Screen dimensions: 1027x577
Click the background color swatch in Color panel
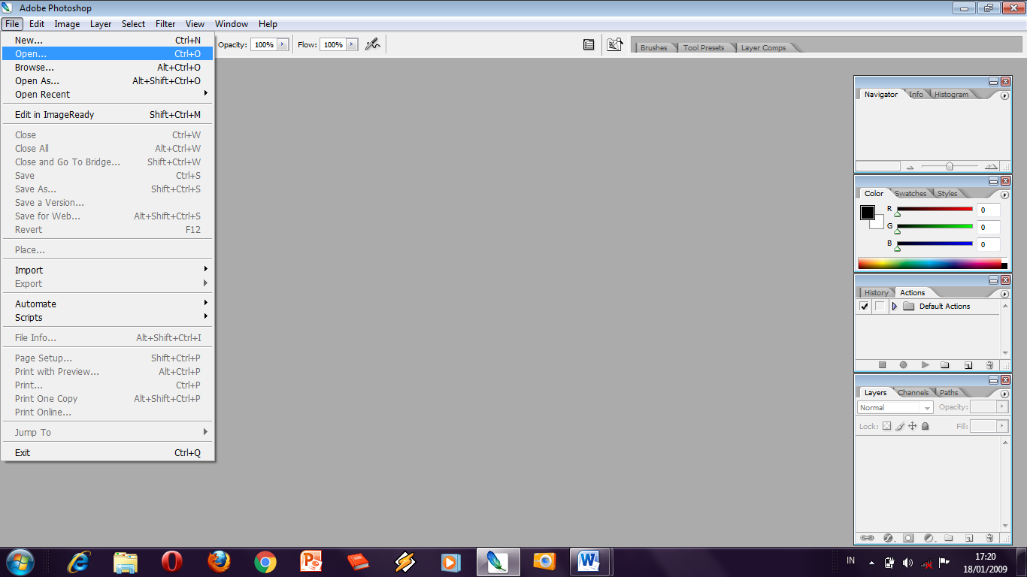[x=878, y=222]
